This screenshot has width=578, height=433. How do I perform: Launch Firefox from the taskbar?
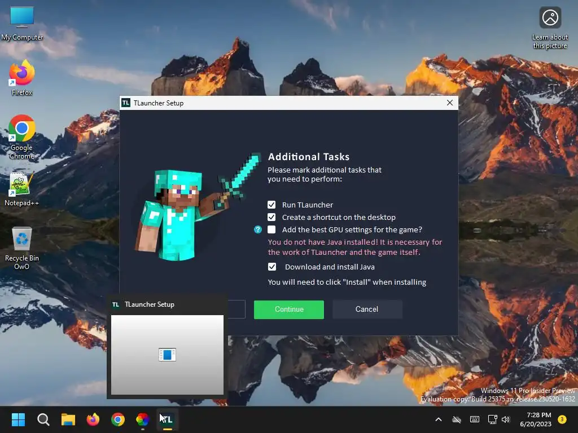tap(93, 419)
